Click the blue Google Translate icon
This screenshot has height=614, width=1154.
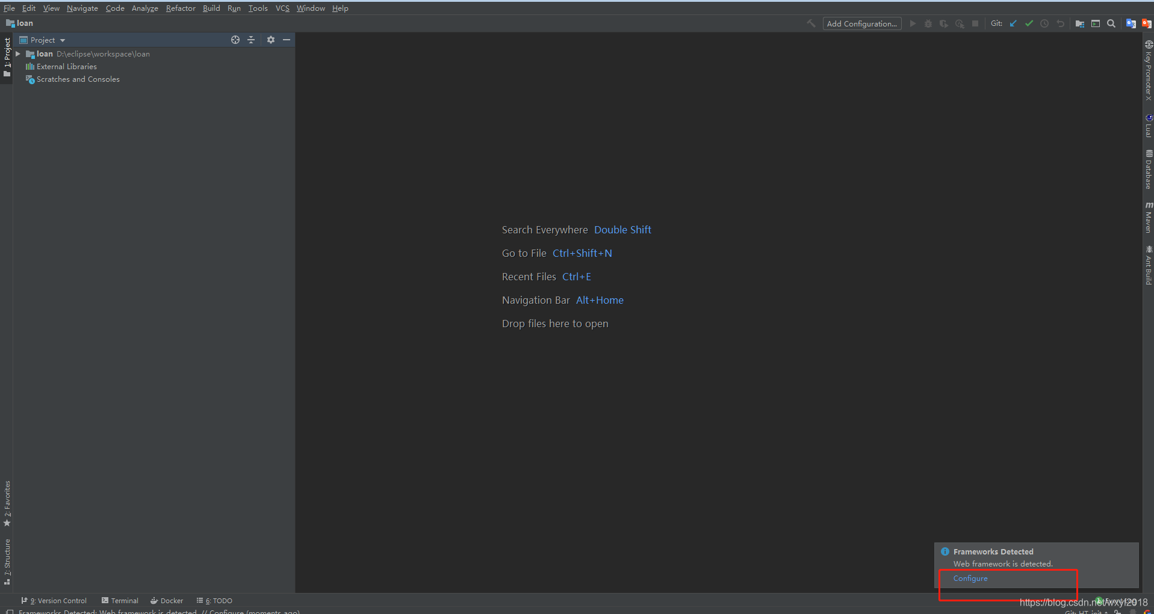[x=1131, y=23]
